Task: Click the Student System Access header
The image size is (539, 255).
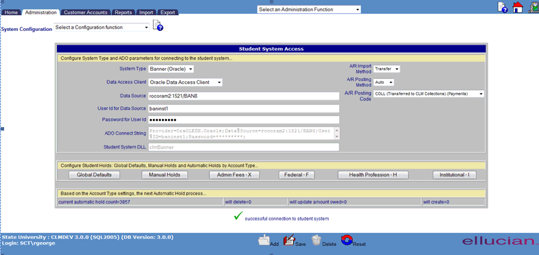Action: click(271, 49)
